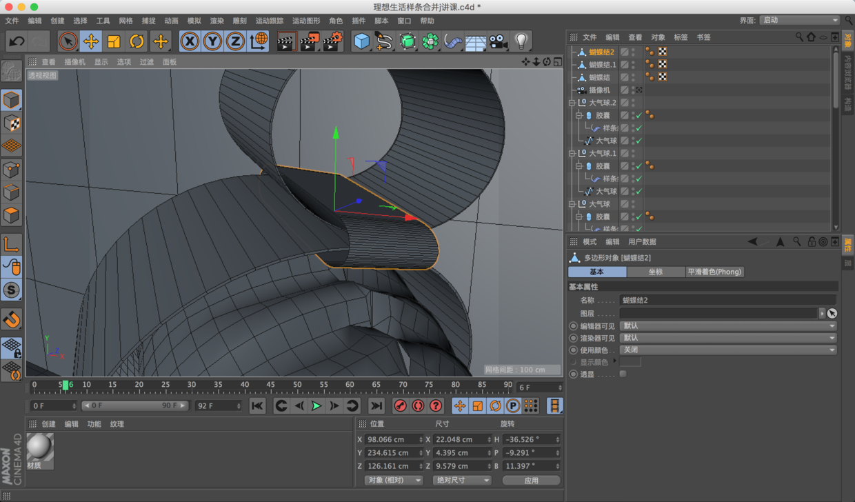This screenshot has height=502, width=855.
Task: Open the 绝对尺寸 dropdown
Action: pos(461,480)
